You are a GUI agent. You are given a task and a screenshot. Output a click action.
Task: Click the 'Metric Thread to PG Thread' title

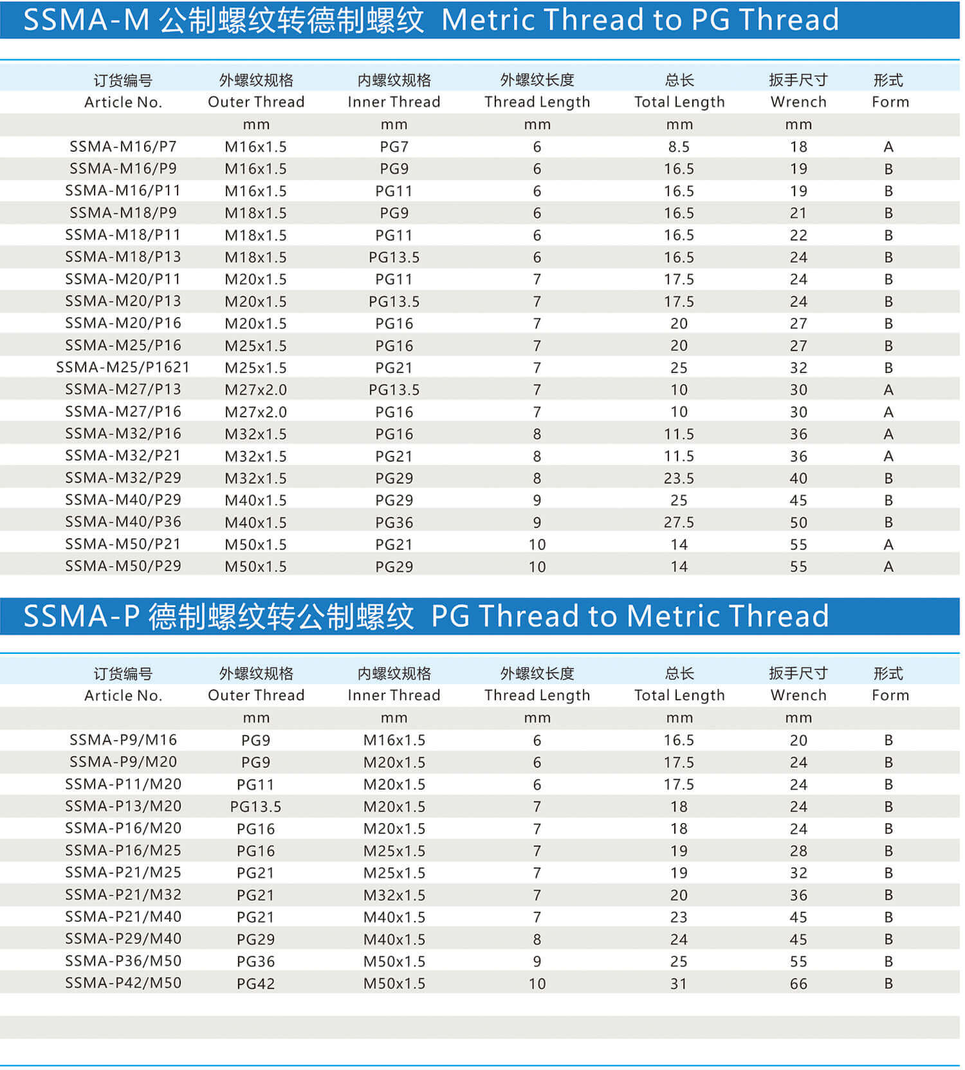click(x=639, y=20)
